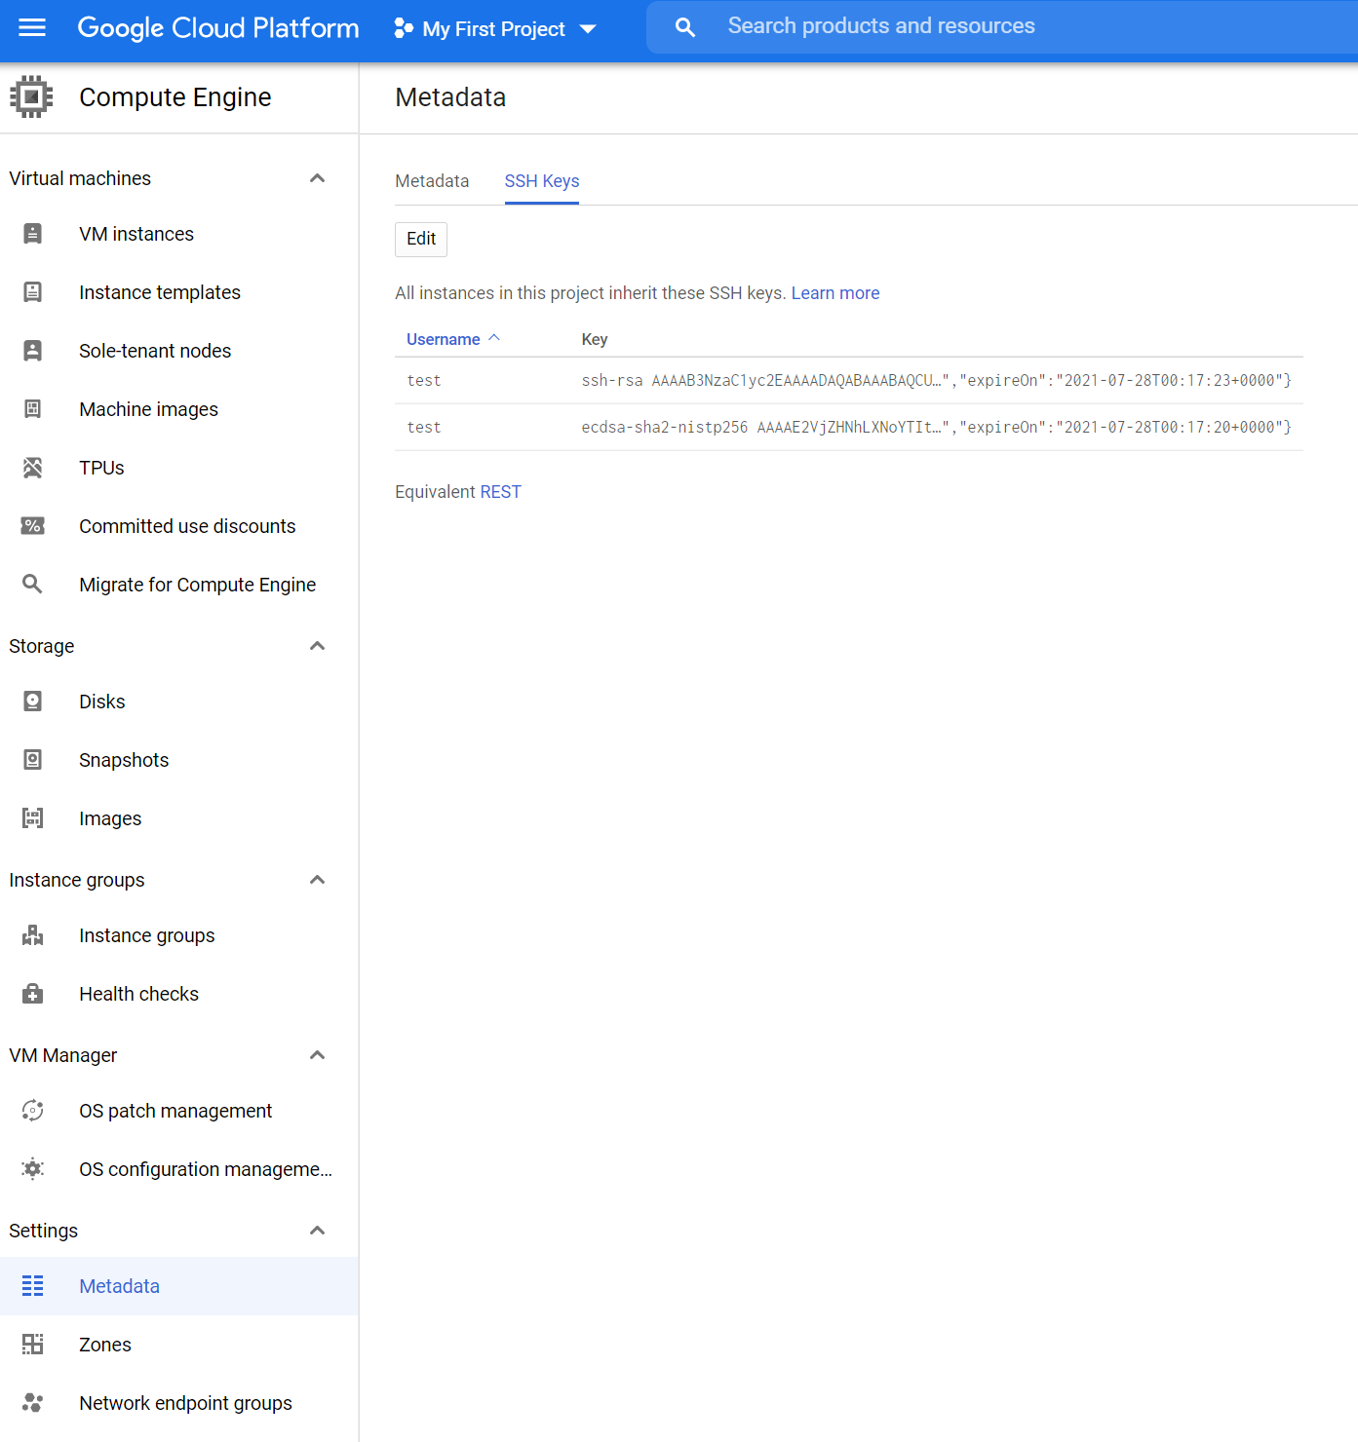Click the Google Cloud Platform logo
1358x1442 pixels.
pyautogui.click(x=218, y=27)
